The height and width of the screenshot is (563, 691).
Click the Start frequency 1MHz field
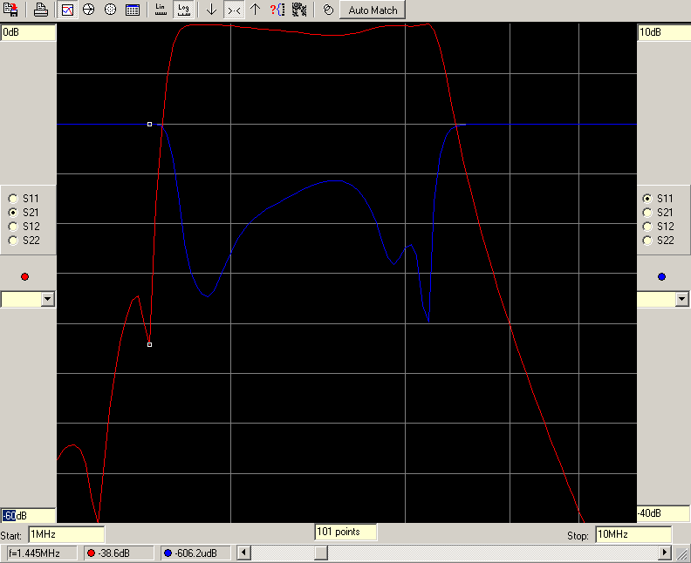66,534
